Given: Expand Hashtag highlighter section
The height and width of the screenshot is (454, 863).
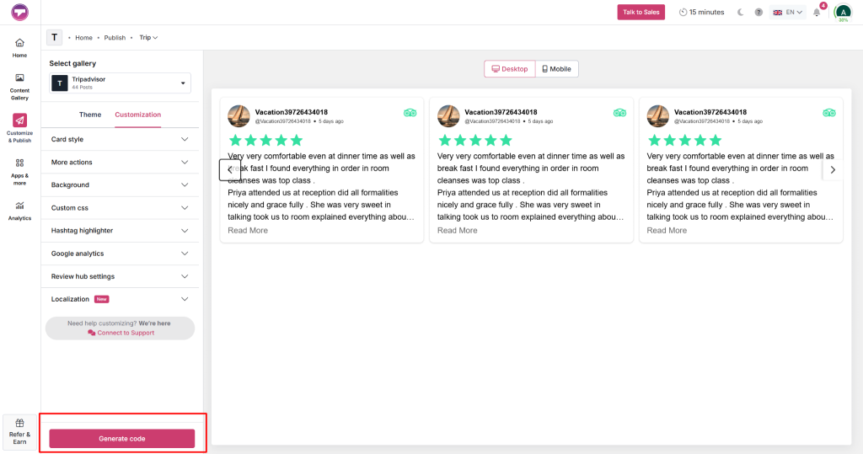Looking at the screenshot, I should pos(120,231).
